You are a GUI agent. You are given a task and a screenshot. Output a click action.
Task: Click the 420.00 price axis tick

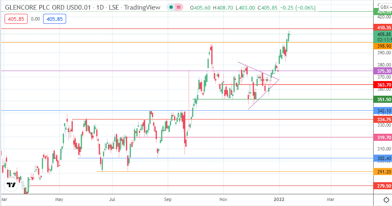(384, 17)
